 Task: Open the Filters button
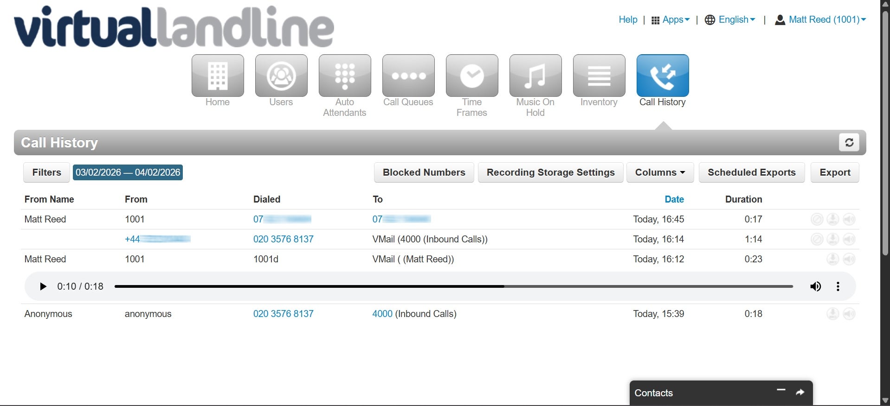(46, 172)
